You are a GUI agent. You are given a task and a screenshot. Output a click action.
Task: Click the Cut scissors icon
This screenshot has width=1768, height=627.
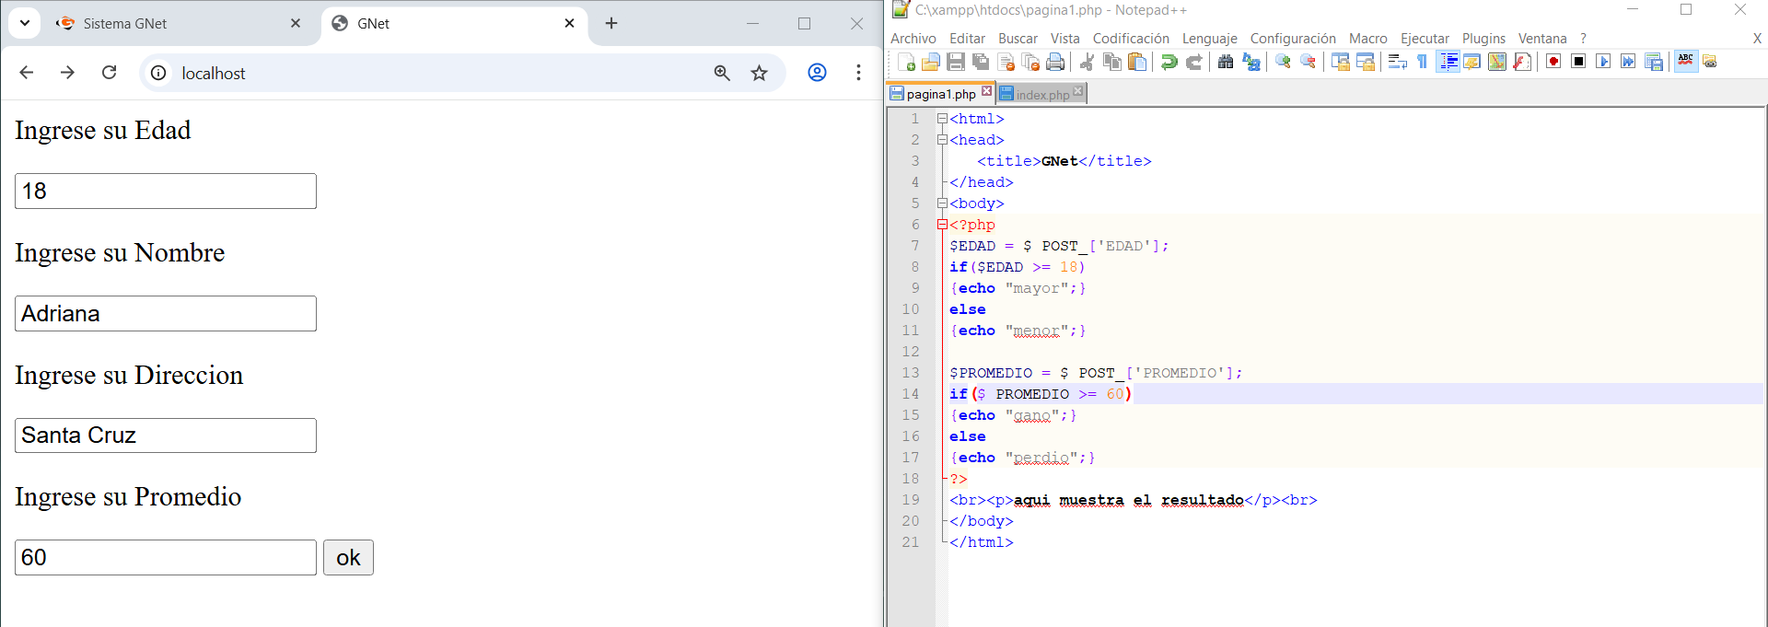tap(1088, 62)
